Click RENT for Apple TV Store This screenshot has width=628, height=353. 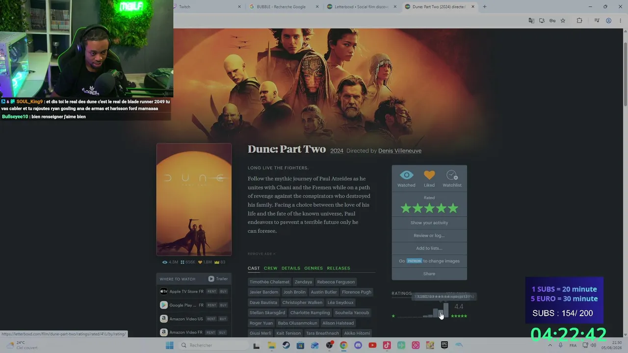211,291
